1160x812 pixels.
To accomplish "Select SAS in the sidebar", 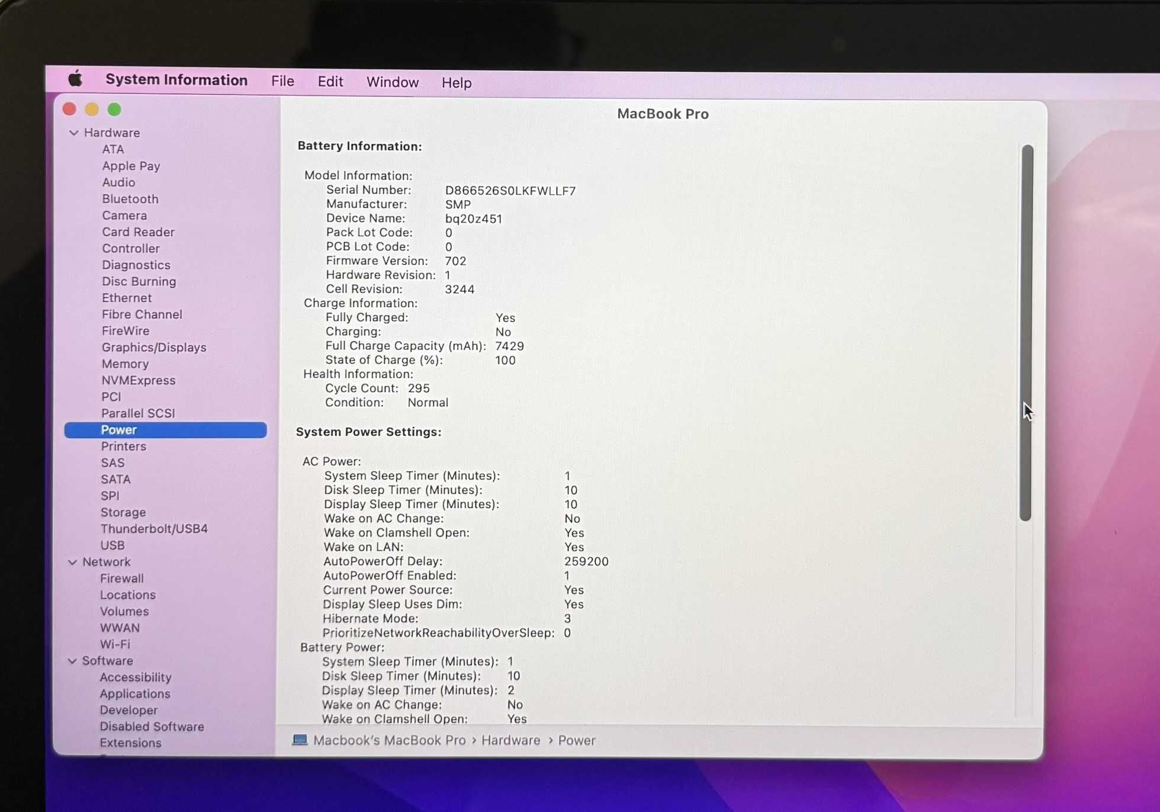I will 113,463.
